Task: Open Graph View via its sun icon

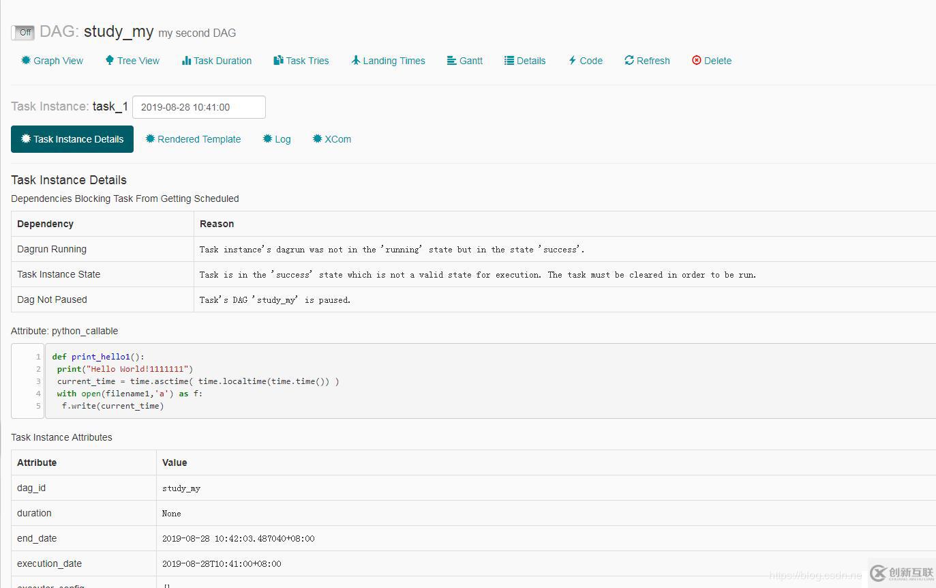Action: pos(26,60)
